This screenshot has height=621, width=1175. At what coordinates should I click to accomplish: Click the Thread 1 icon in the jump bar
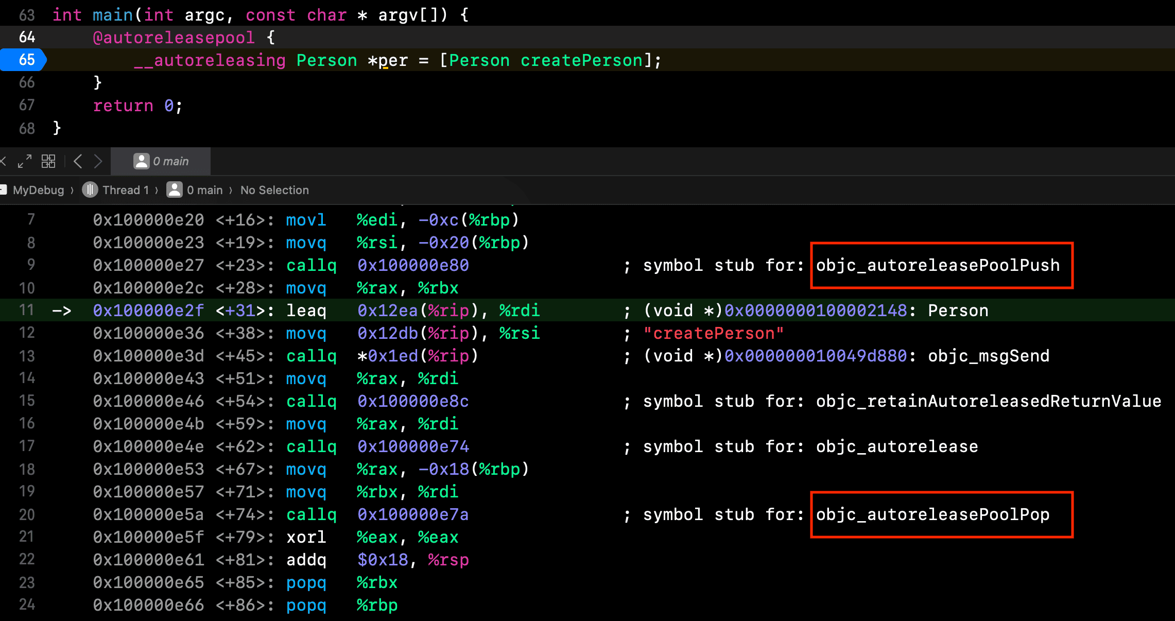tap(90, 190)
